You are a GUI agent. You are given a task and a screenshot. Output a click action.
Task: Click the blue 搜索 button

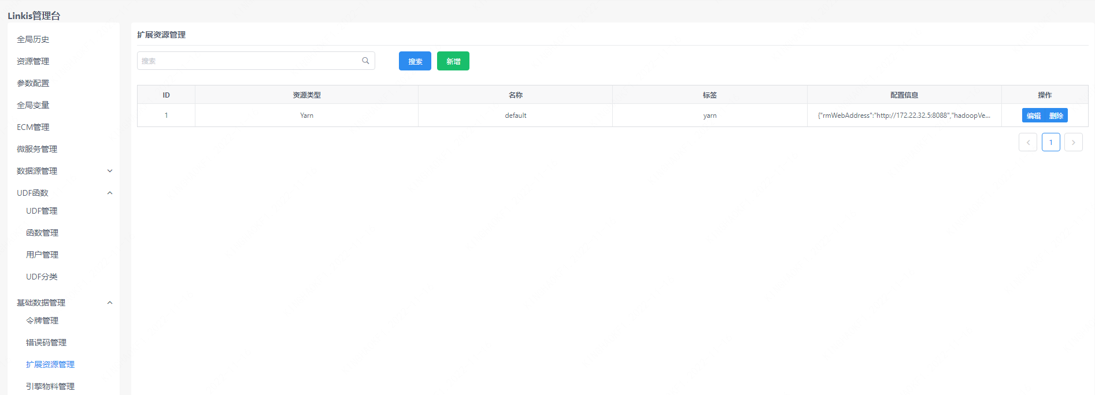click(x=415, y=61)
